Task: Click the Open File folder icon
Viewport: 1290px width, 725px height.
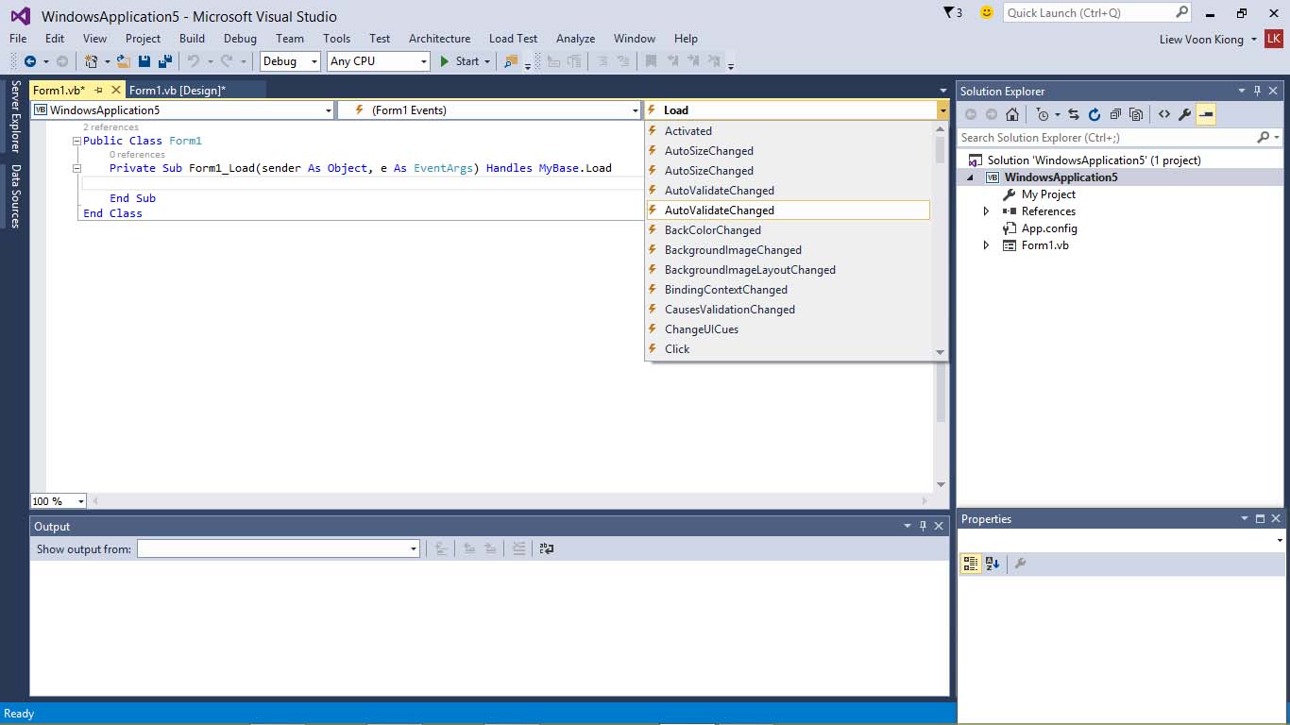Action: 123,61
